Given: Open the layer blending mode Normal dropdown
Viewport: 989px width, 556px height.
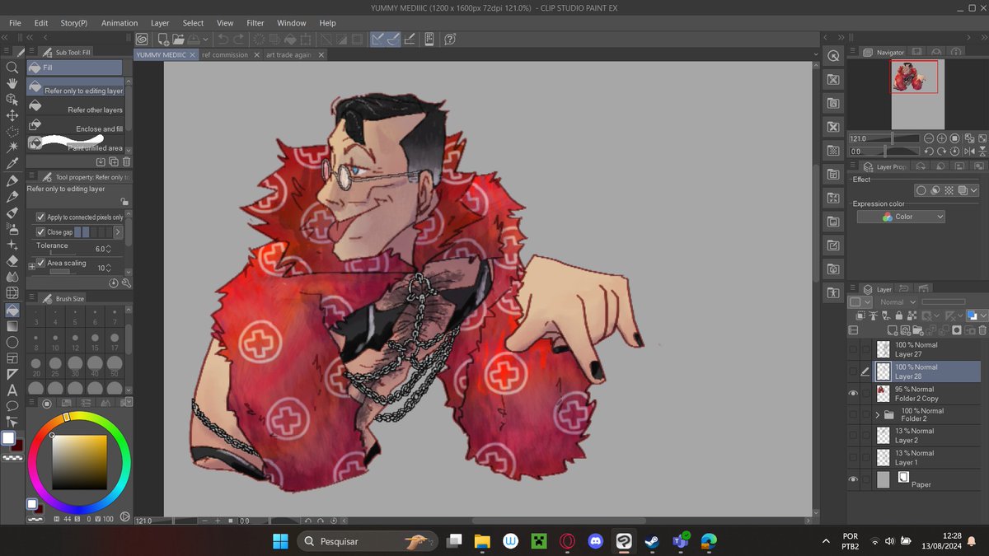Looking at the screenshot, I should 898,302.
